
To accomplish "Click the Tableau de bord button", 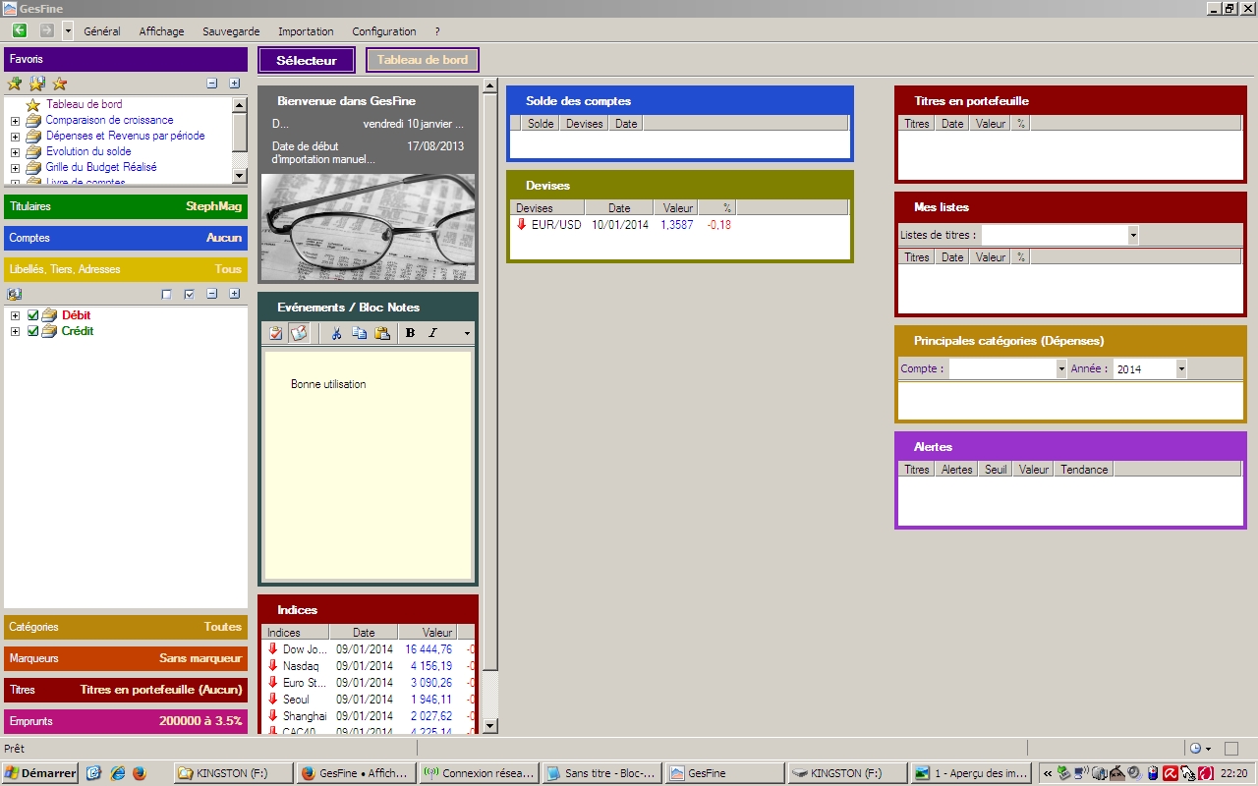I will (x=423, y=60).
